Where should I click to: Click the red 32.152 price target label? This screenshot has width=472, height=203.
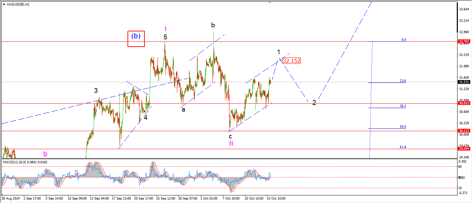(x=291, y=61)
